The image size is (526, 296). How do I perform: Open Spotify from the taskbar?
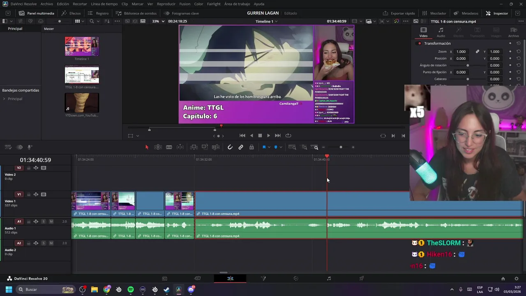point(131,290)
